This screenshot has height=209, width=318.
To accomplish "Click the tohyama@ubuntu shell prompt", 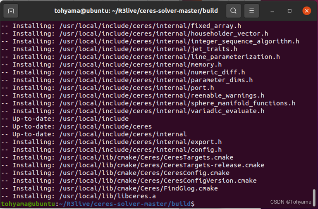I will pos(98,204).
